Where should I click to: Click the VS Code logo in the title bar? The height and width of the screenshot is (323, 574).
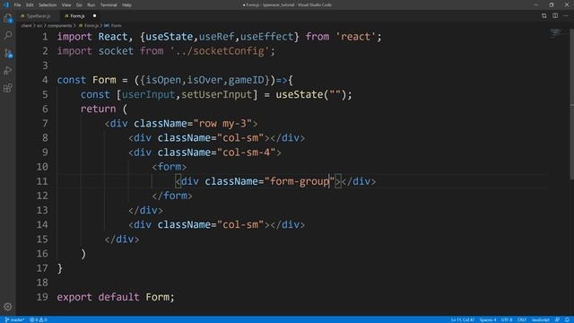(6, 4)
